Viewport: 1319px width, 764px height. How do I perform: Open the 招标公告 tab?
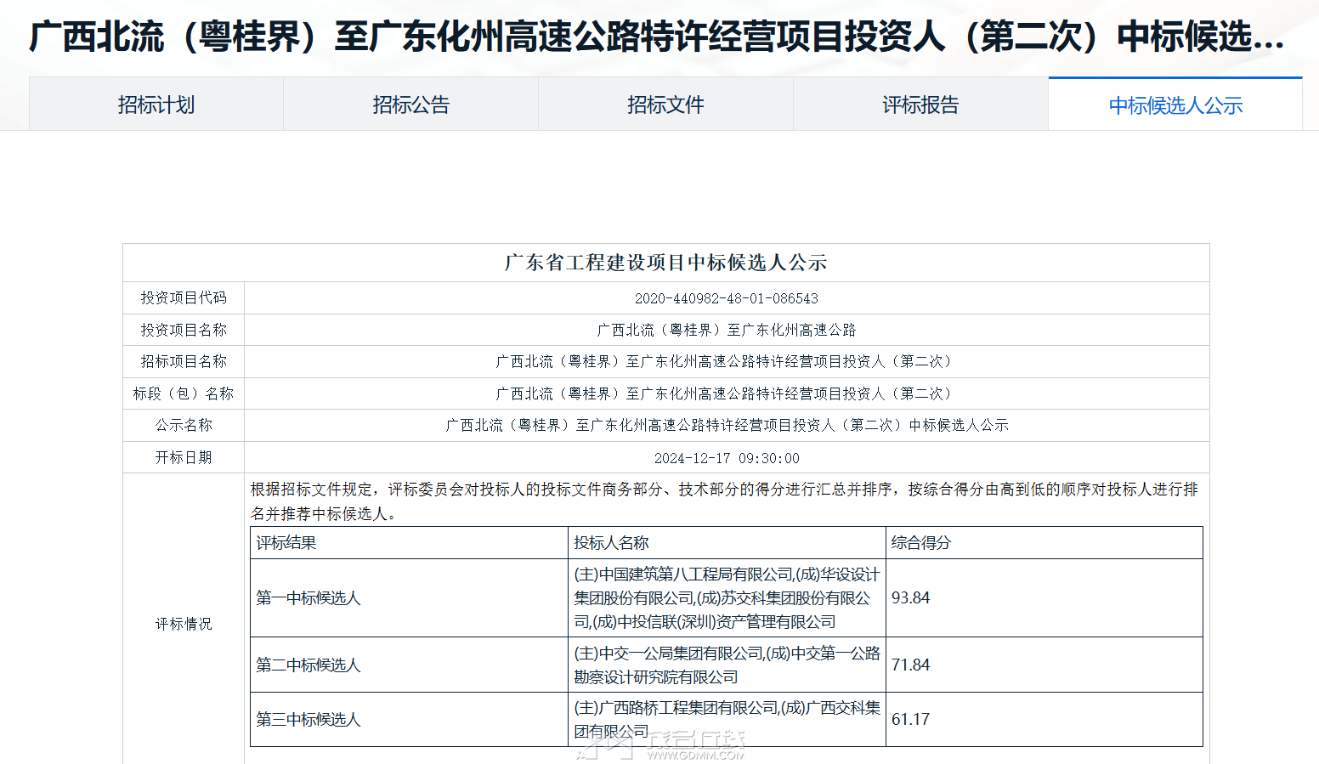411,105
